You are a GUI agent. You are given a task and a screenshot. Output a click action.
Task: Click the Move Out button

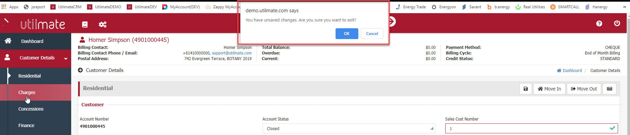pyautogui.click(x=584, y=89)
